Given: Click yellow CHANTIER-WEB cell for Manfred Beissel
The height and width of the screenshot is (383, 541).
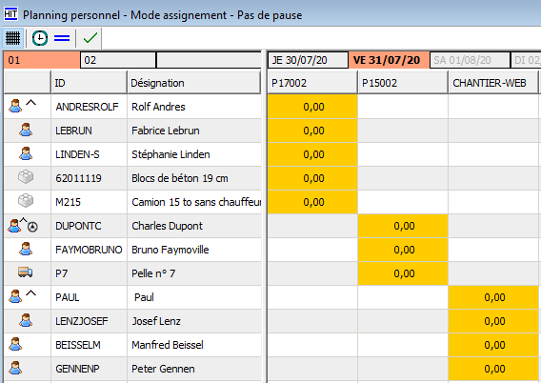Looking at the screenshot, I should pyautogui.click(x=493, y=345).
